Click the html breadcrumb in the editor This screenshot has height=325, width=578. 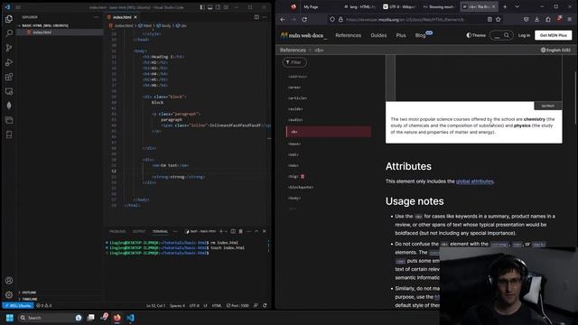coord(144,26)
